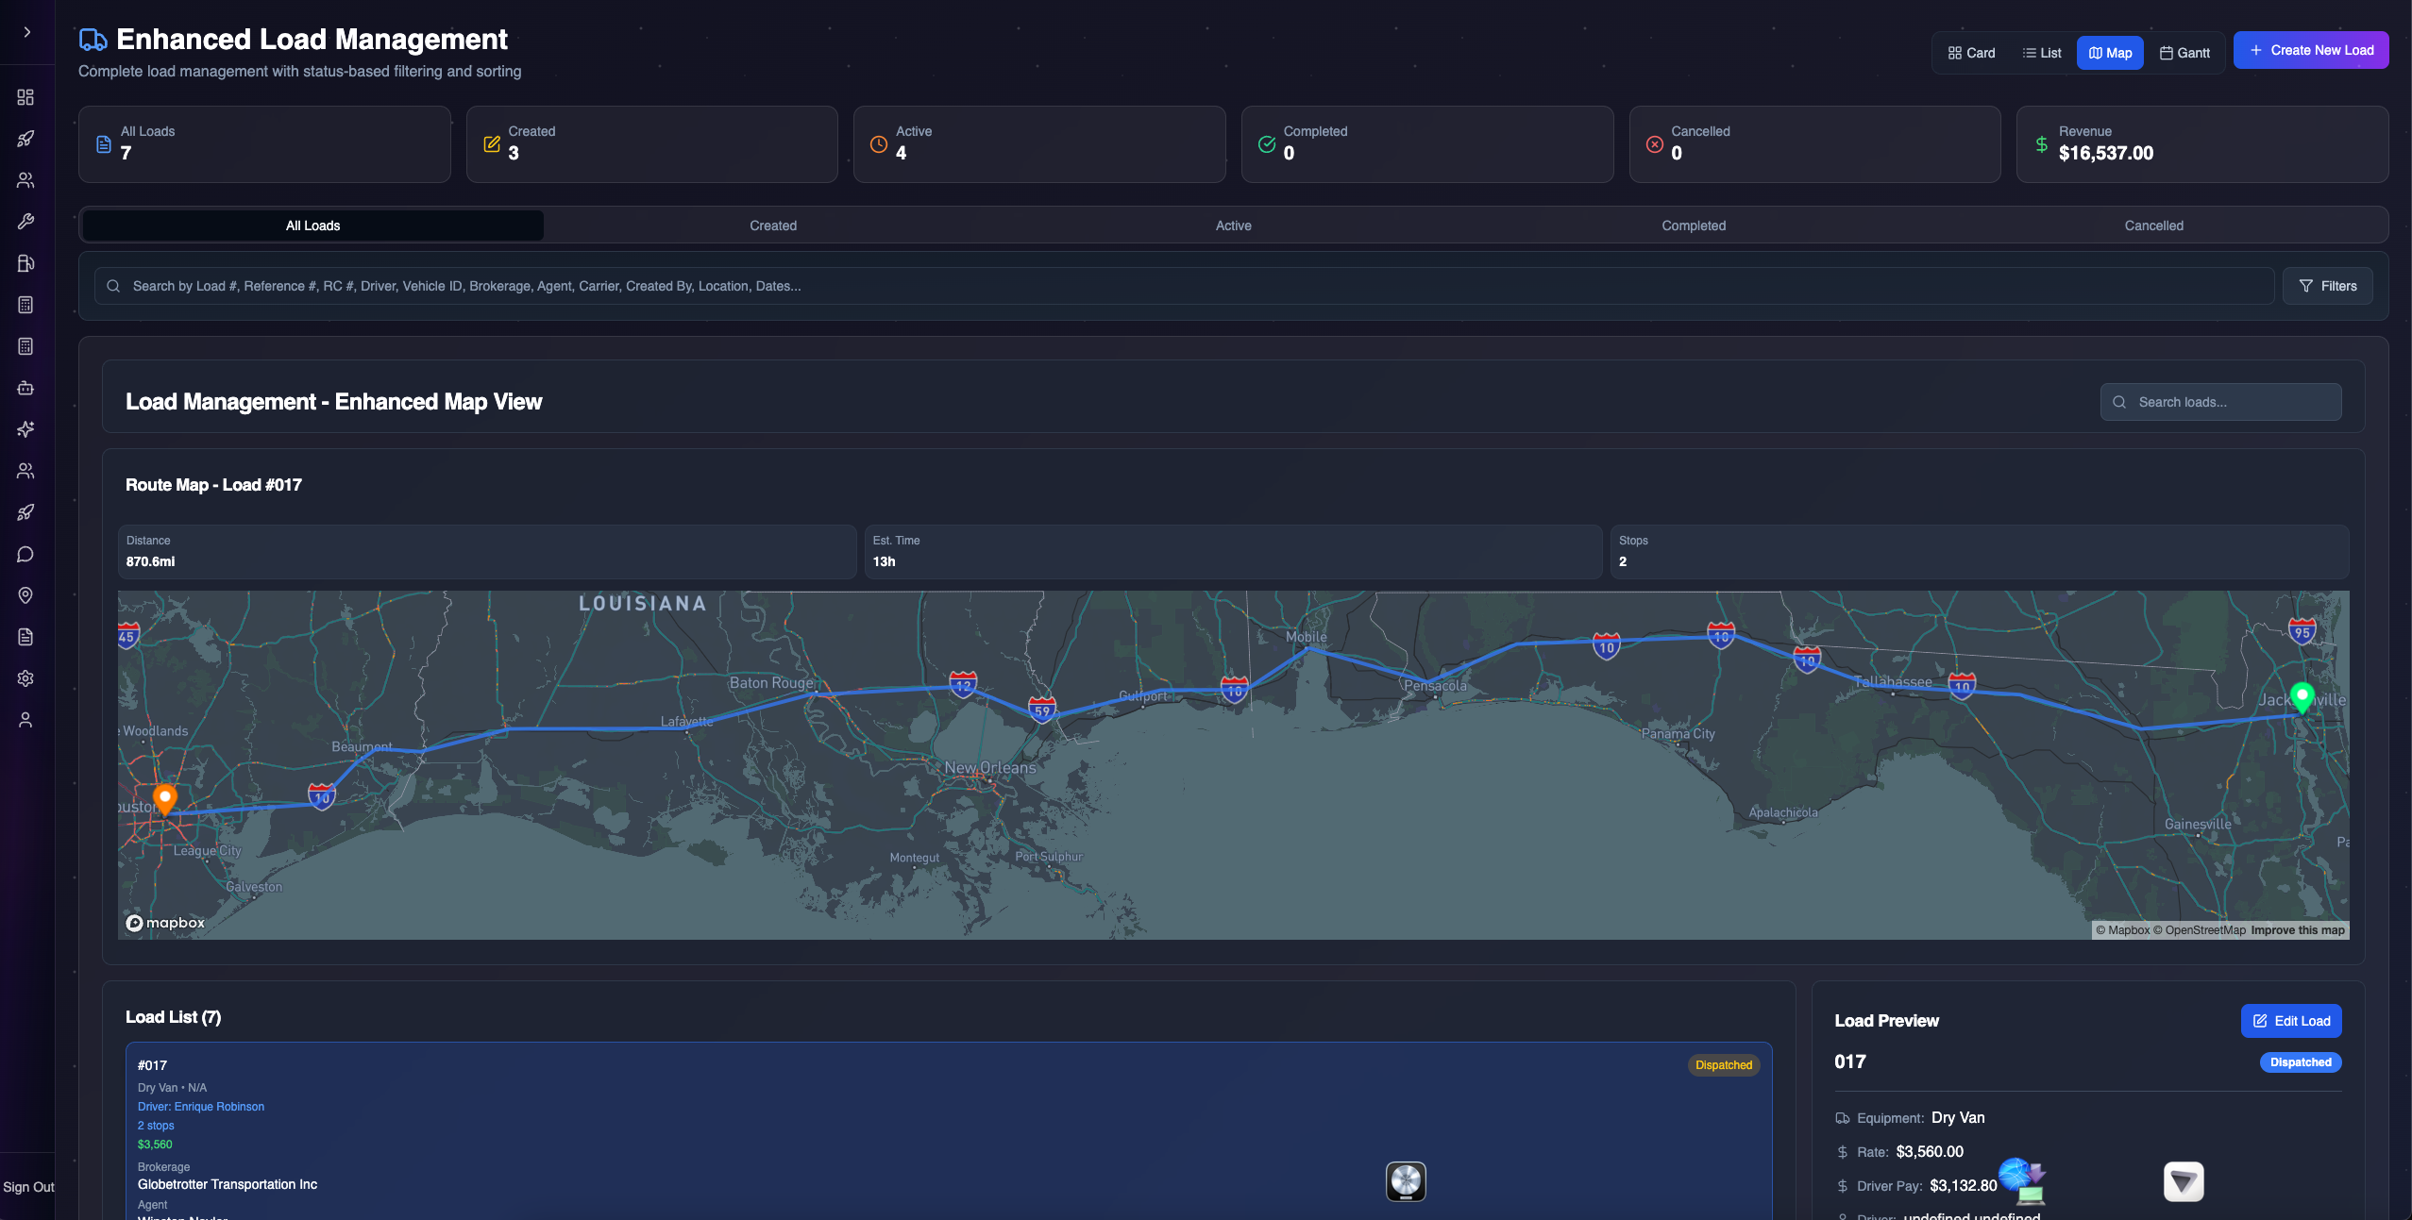This screenshot has width=2412, height=1220.
Task: Select the Completed status tab
Action: [1693, 226]
